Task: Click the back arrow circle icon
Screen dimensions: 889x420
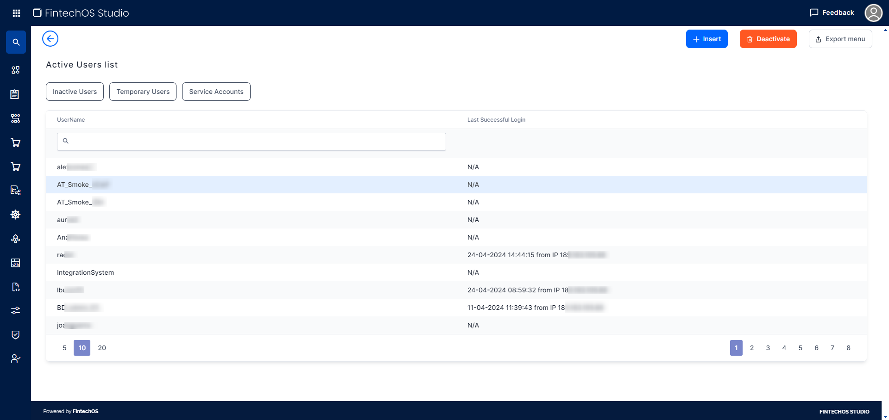Action: click(x=50, y=39)
